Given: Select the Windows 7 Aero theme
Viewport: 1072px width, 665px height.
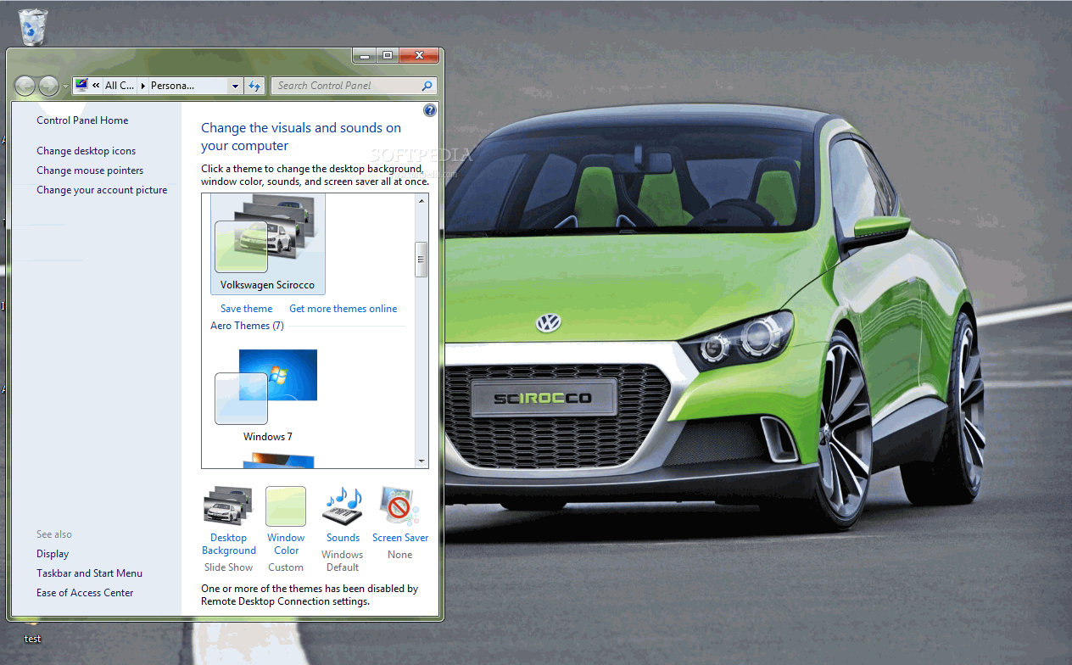Looking at the screenshot, I should [x=267, y=396].
